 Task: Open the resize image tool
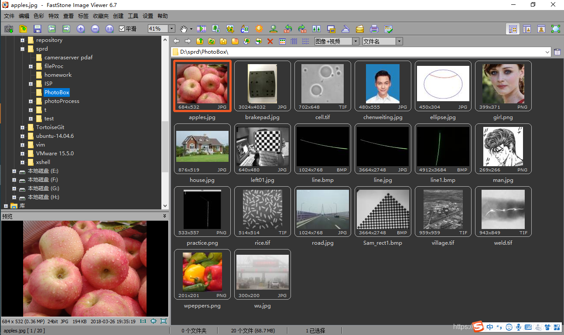[x=216, y=29]
